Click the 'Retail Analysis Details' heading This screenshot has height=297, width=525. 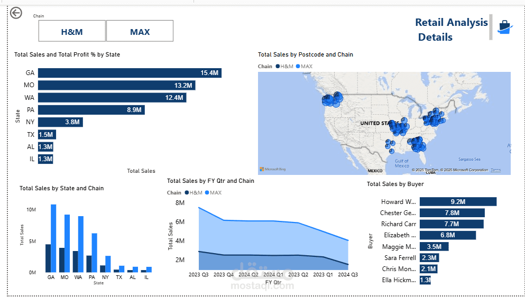(452, 30)
